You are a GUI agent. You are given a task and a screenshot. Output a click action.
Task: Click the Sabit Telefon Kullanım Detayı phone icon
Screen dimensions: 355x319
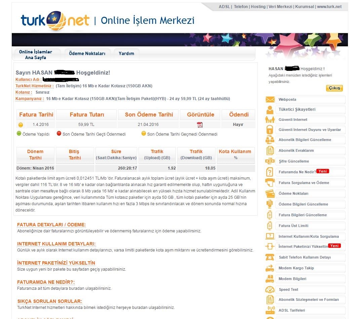coord(270,257)
